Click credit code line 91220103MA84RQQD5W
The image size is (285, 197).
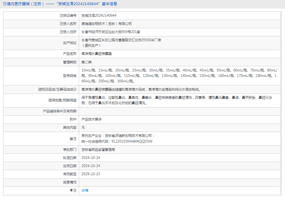(x=117, y=141)
